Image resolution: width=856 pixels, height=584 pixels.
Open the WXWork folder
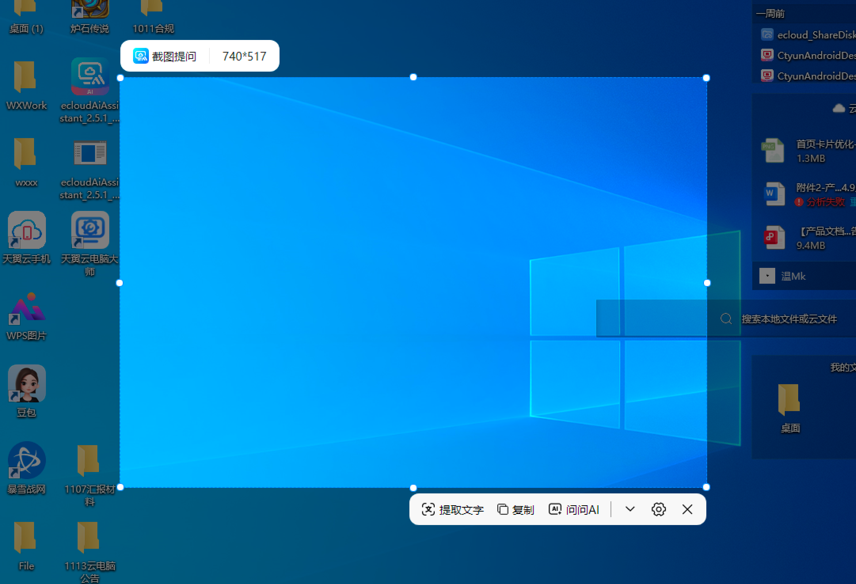[25, 77]
